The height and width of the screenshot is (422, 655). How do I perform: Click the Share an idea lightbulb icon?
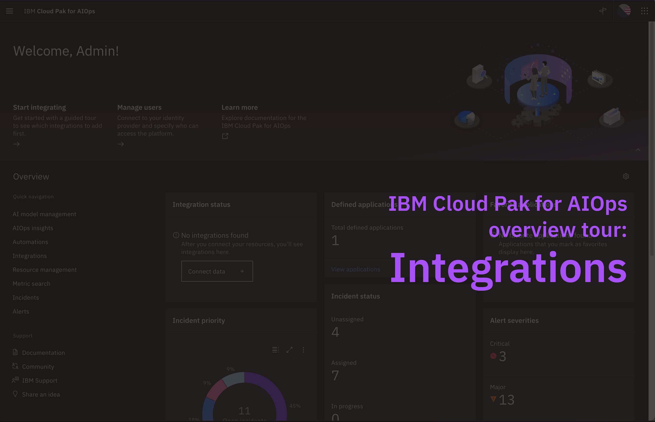coord(15,394)
